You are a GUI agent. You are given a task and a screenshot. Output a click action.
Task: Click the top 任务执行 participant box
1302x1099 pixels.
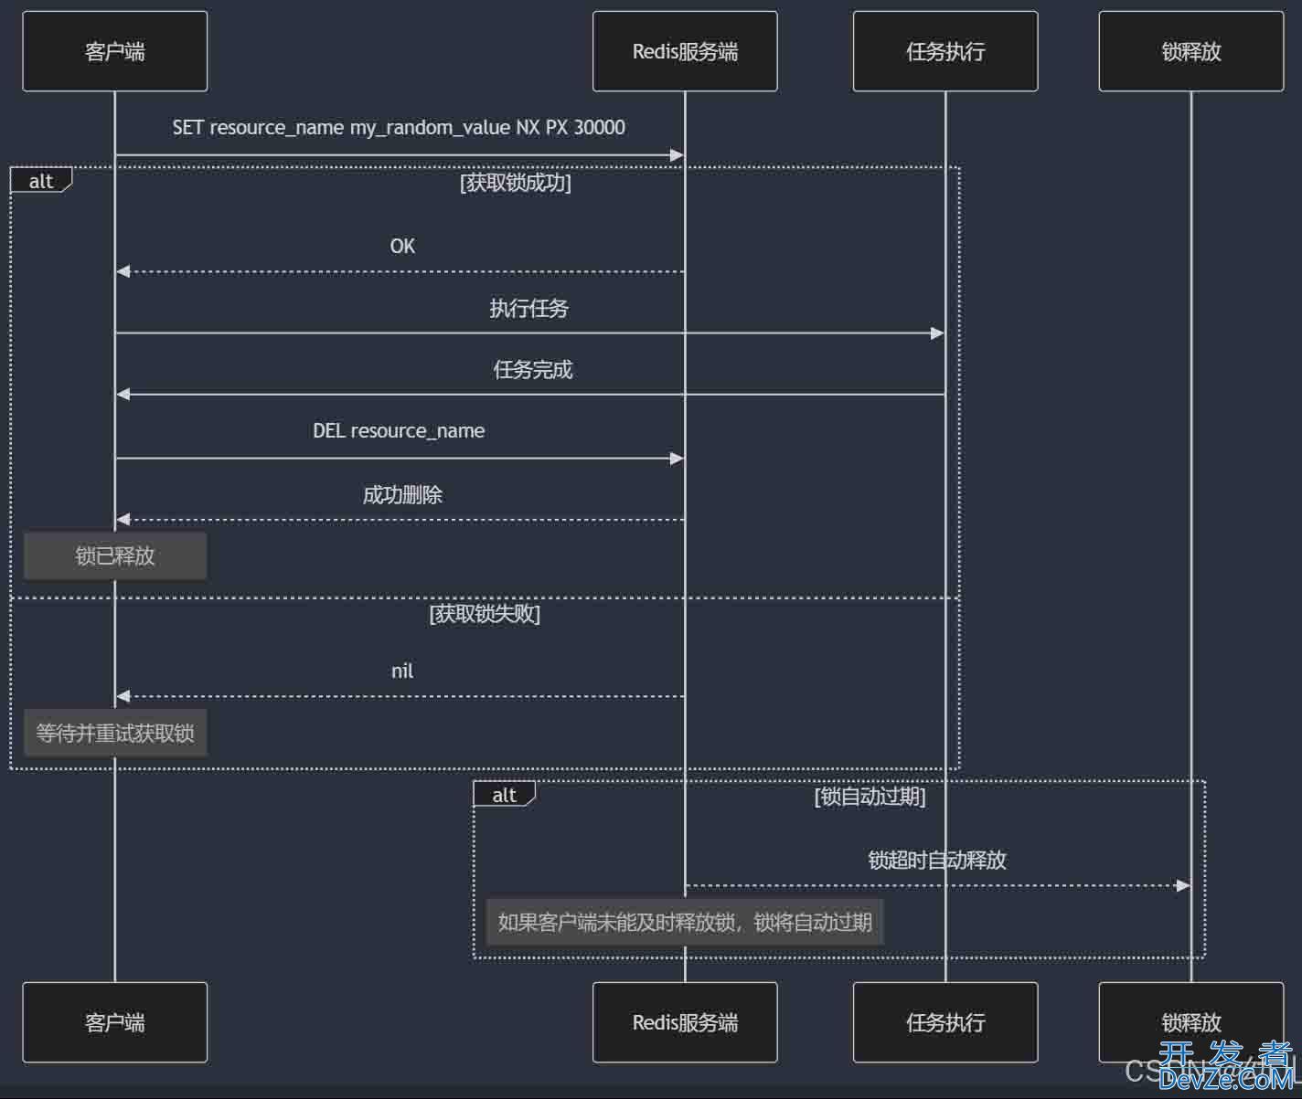(x=945, y=51)
